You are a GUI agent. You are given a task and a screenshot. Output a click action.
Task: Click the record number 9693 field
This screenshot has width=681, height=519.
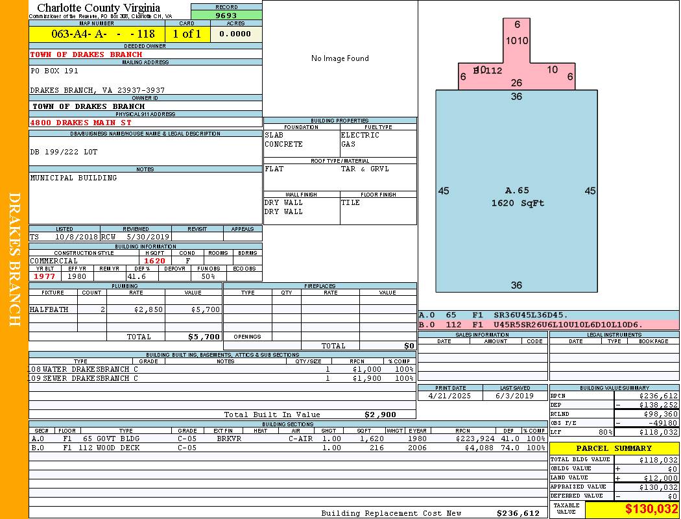point(226,16)
